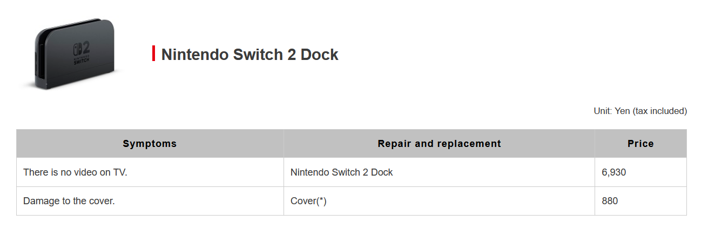The width and height of the screenshot is (708, 228).
Task: Click the Repair and replacement column header
Action: click(439, 144)
